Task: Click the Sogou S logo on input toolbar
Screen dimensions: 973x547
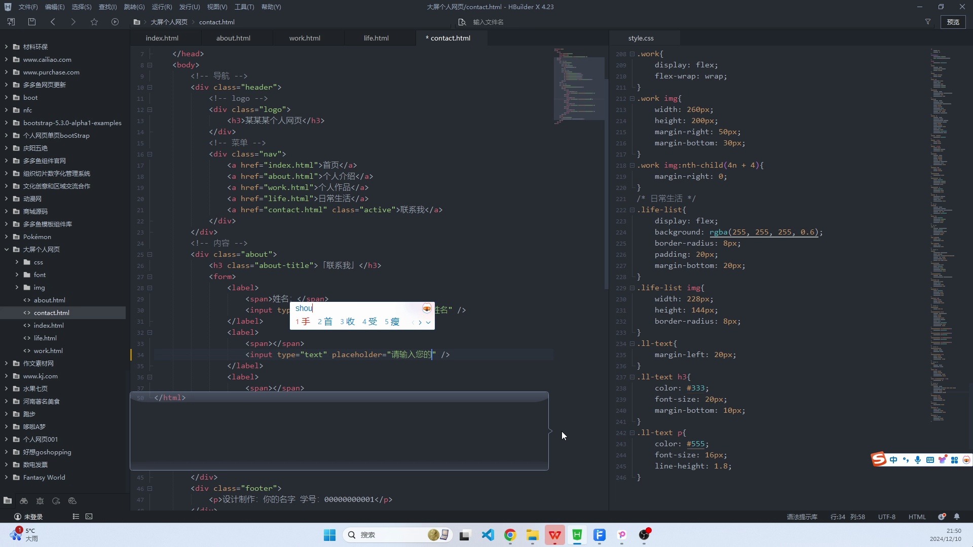Action: pos(878,459)
